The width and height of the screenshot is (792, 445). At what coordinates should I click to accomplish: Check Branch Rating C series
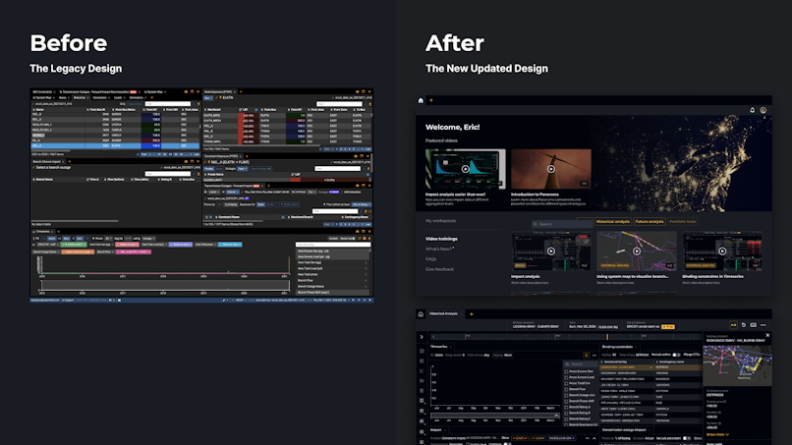click(566, 419)
